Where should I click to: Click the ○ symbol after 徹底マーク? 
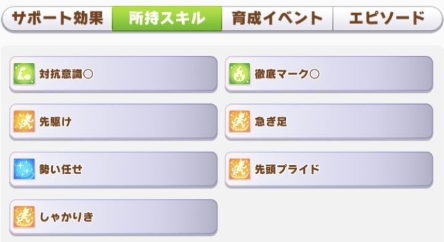click(x=314, y=75)
